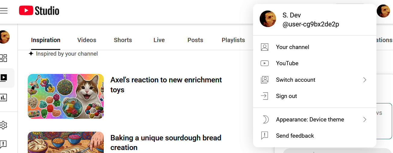Switch to the Videos tab
This screenshot has height=153, width=393.
click(x=87, y=40)
